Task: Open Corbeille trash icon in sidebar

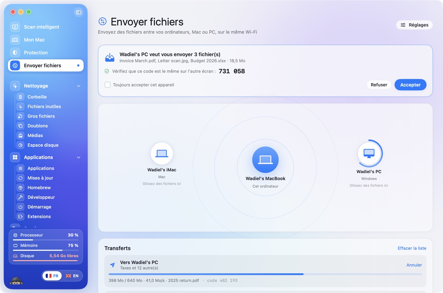Action: tap(20, 97)
